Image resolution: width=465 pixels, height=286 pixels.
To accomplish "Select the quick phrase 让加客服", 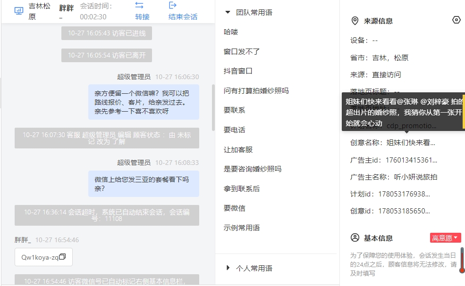I will 238,149.
